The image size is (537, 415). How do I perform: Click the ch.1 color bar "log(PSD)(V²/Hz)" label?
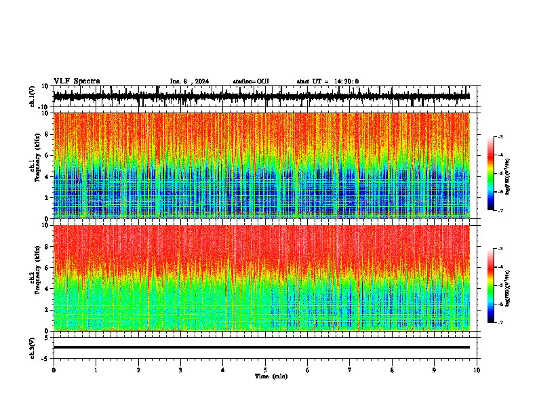click(508, 176)
